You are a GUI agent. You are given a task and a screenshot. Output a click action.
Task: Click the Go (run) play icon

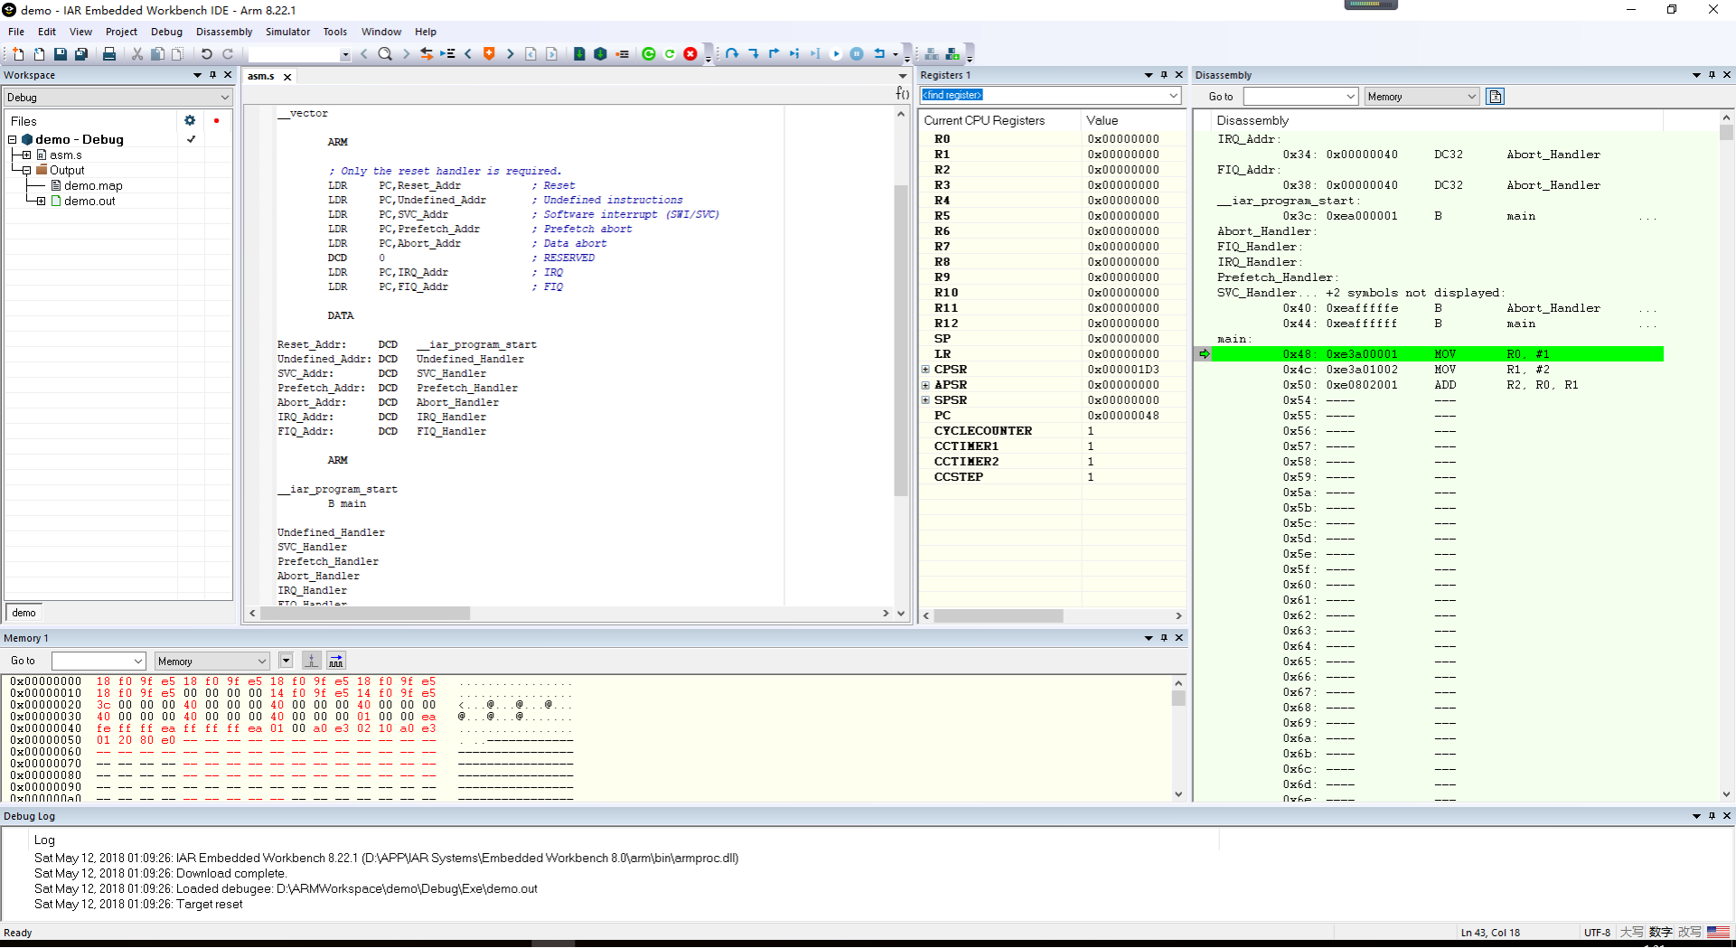(836, 54)
